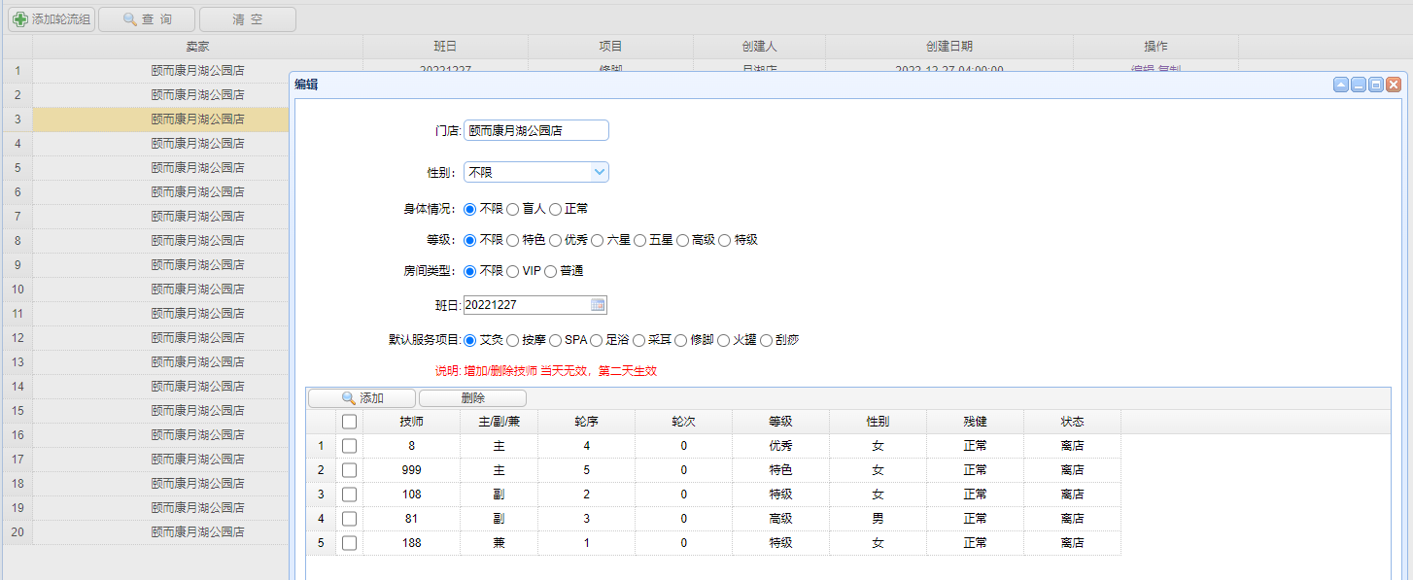Click the 删除 button above technician grid
1413x580 pixels.
click(473, 398)
